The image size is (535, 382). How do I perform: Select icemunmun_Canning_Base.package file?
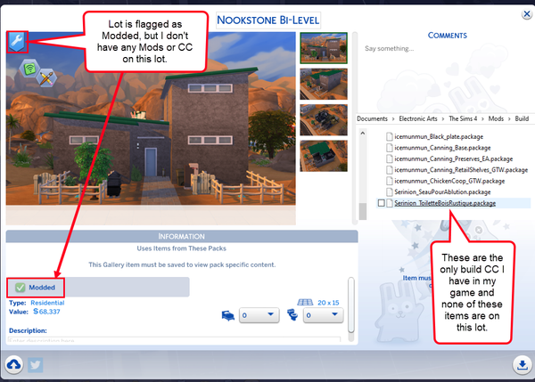pos(442,148)
